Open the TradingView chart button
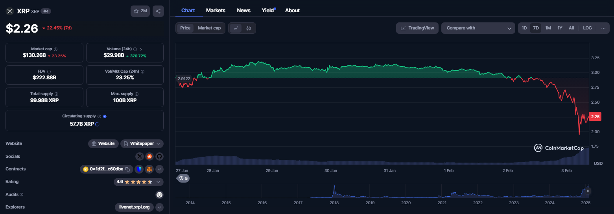 [417, 28]
